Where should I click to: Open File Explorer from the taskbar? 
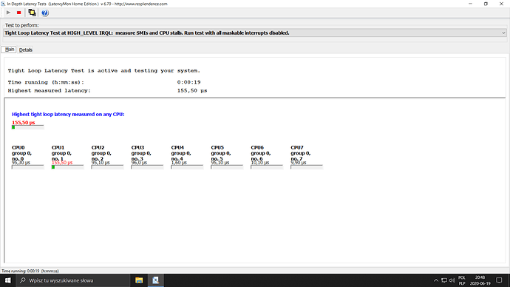(x=139, y=280)
